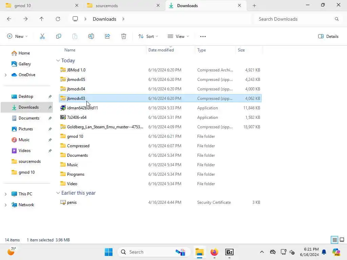Sort by the Type column header

215,50
